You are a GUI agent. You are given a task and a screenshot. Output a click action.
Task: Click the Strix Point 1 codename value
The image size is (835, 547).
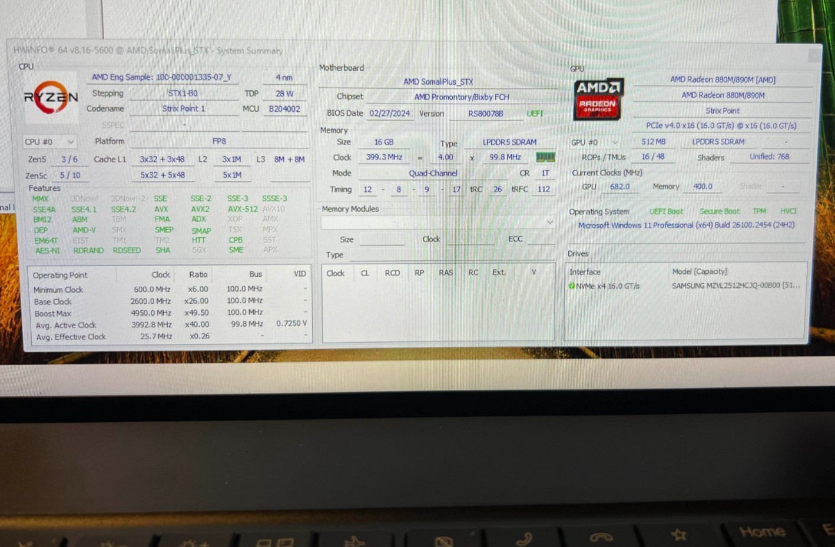pyautogui.click(x=184, y=109)
